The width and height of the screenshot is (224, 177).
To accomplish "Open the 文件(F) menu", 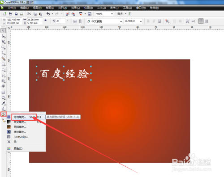I will (x=12, y=8).
